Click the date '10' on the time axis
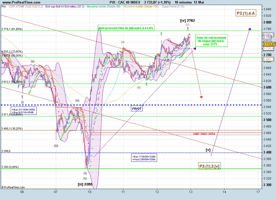 point(90,192)
